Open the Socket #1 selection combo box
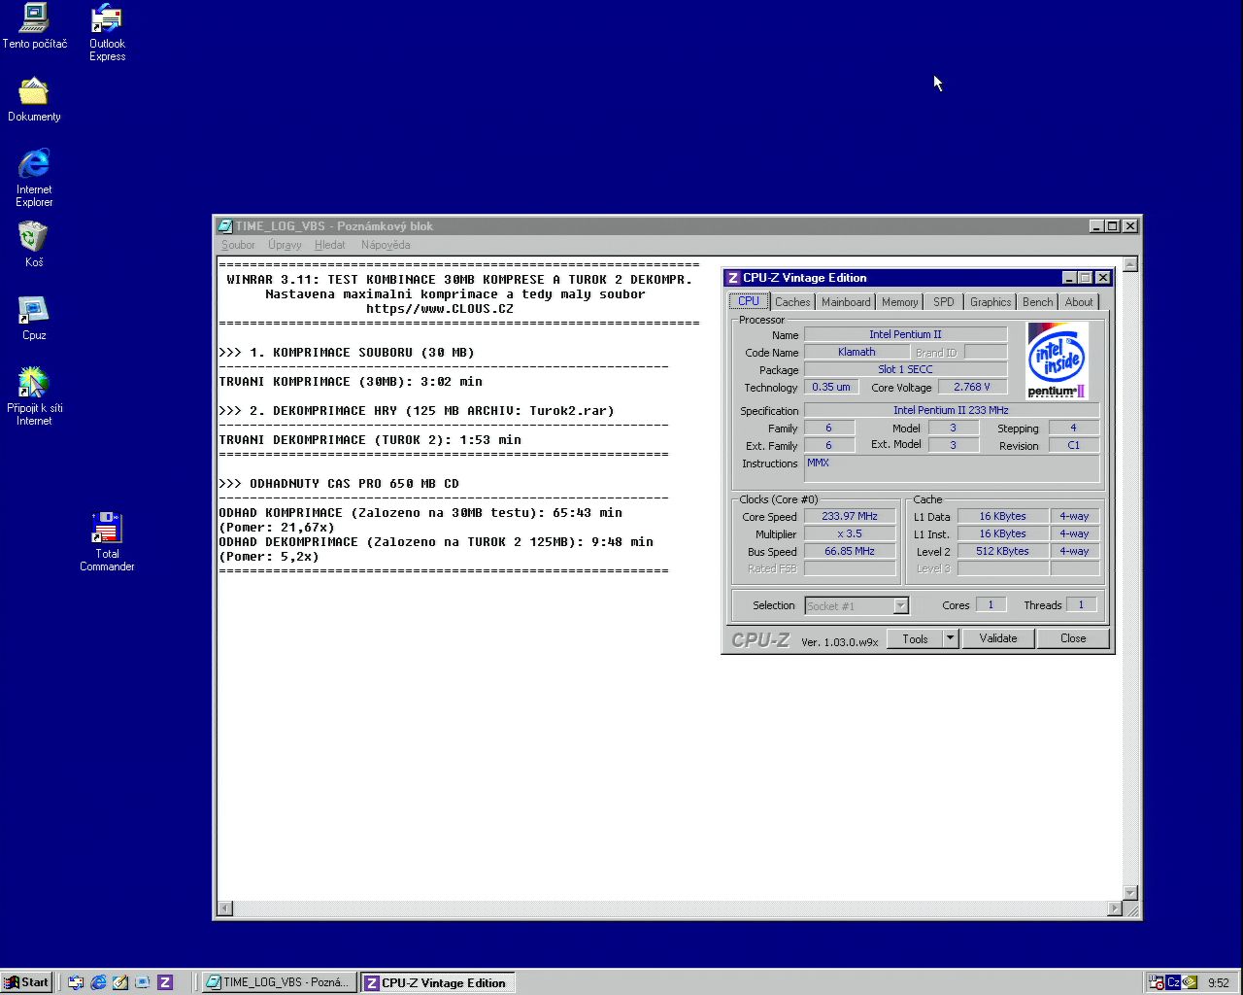 (x=856, y=606)
